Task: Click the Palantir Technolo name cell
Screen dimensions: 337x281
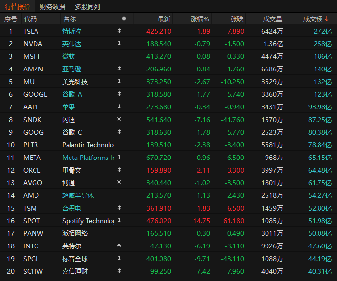Action: (88, 145)
